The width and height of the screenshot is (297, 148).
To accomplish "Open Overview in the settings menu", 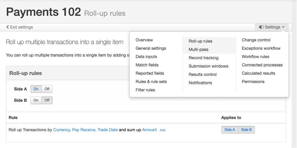I will [x=144, y=40].
